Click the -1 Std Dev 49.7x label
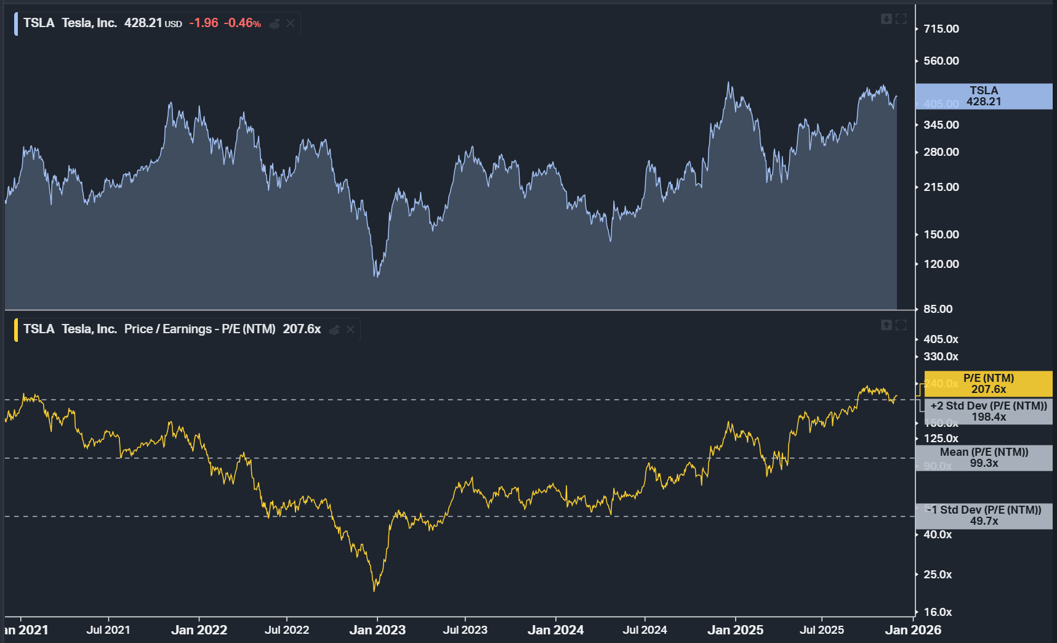The width and height of the screenshot is (1057, 643). tap(984, 516)
